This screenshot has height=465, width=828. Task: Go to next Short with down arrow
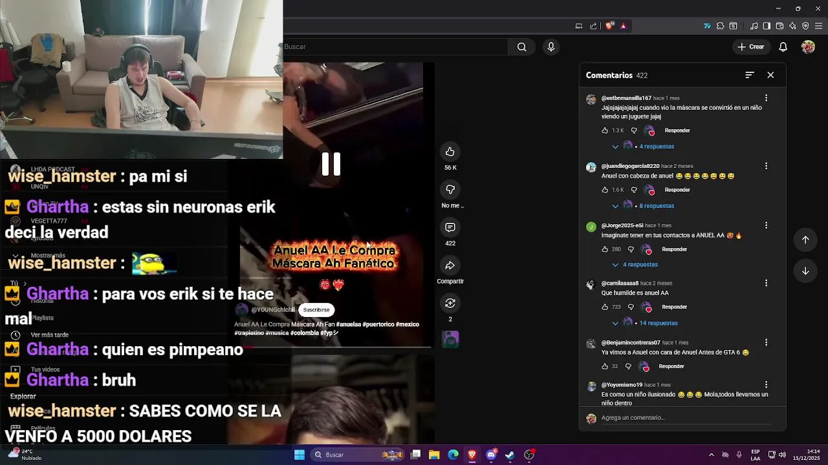[x=805, y=271]
